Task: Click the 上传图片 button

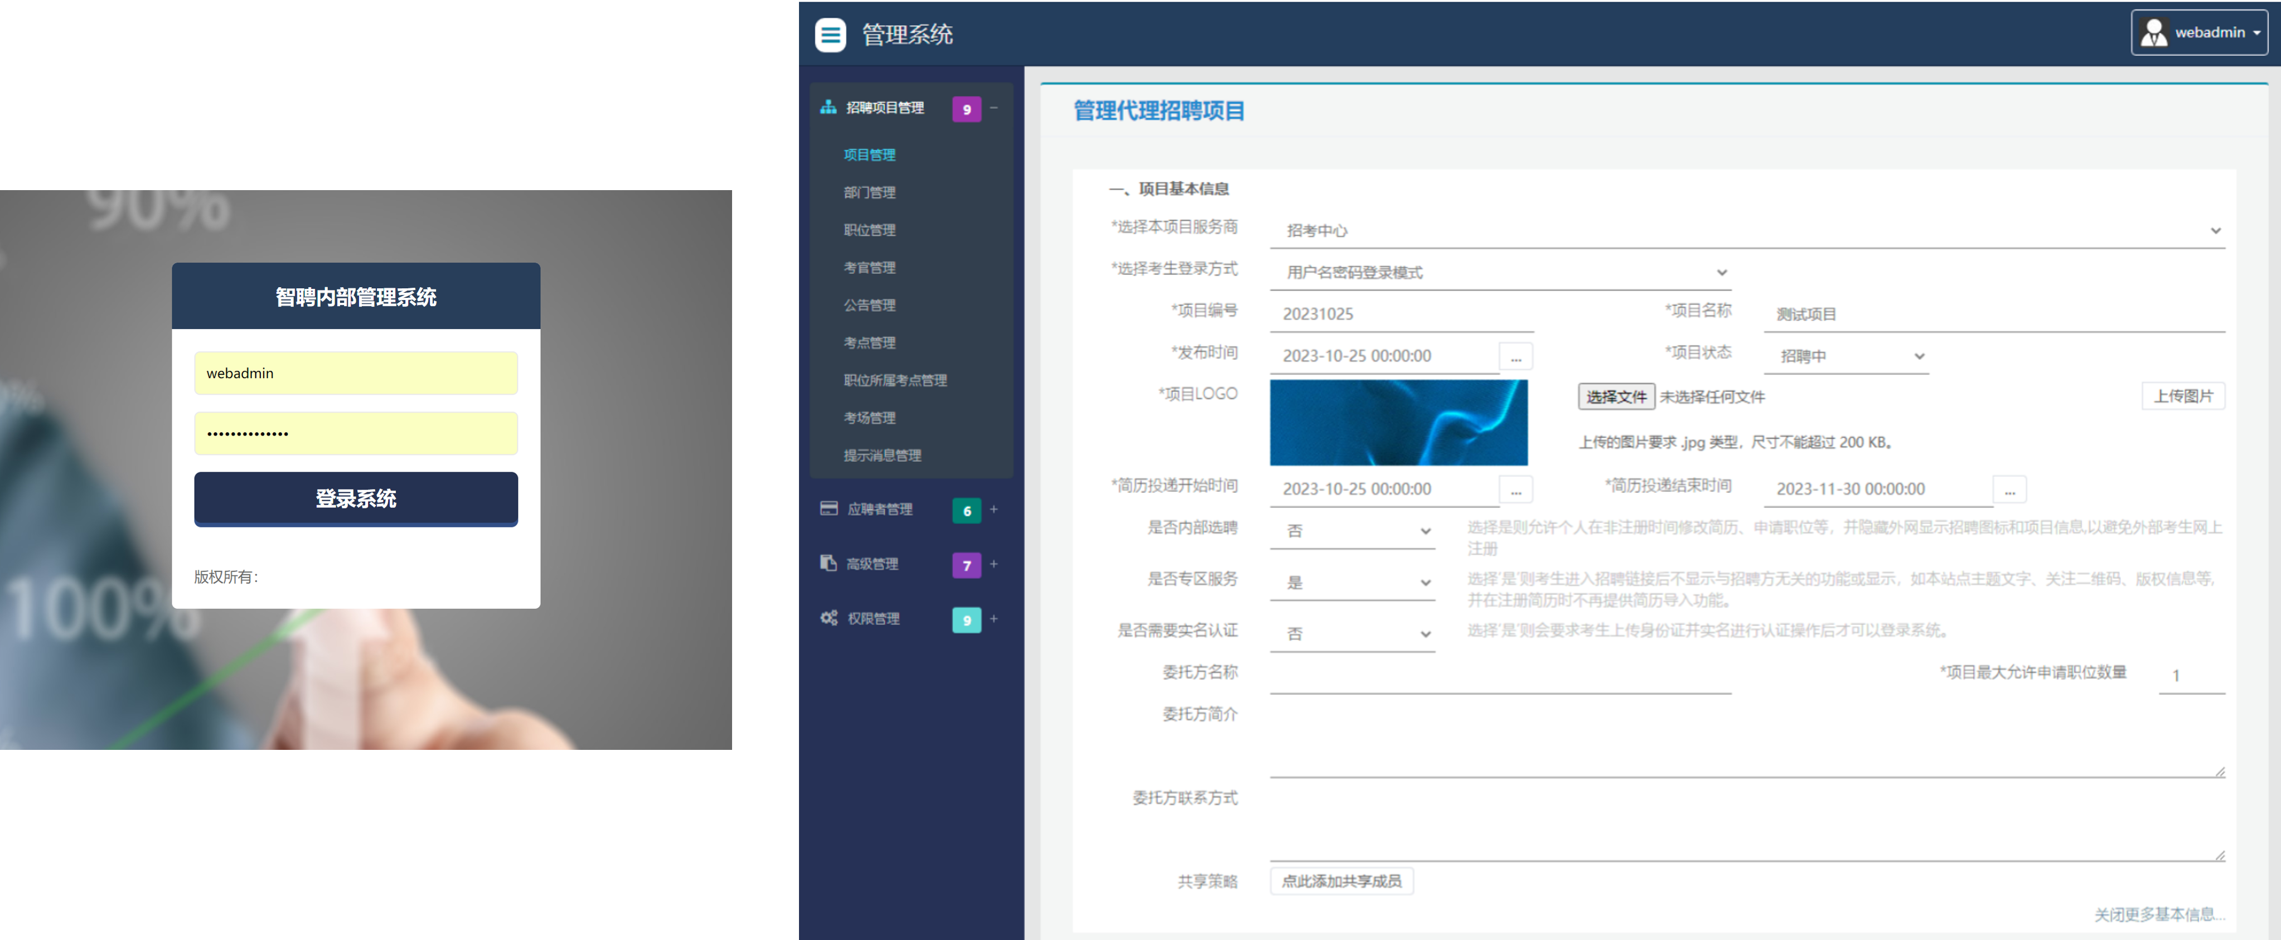Action: coord(2183,396)
